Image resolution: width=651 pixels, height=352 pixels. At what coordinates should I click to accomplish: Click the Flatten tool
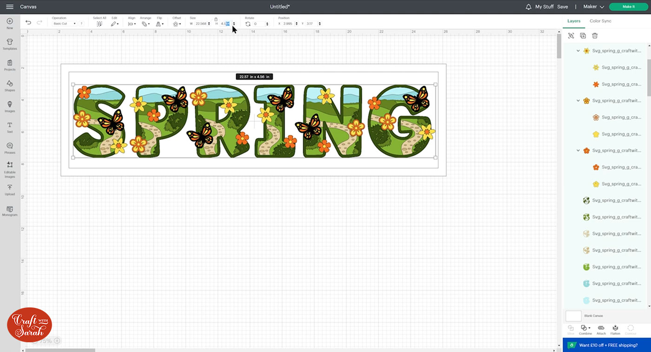[x=615, y=330]
